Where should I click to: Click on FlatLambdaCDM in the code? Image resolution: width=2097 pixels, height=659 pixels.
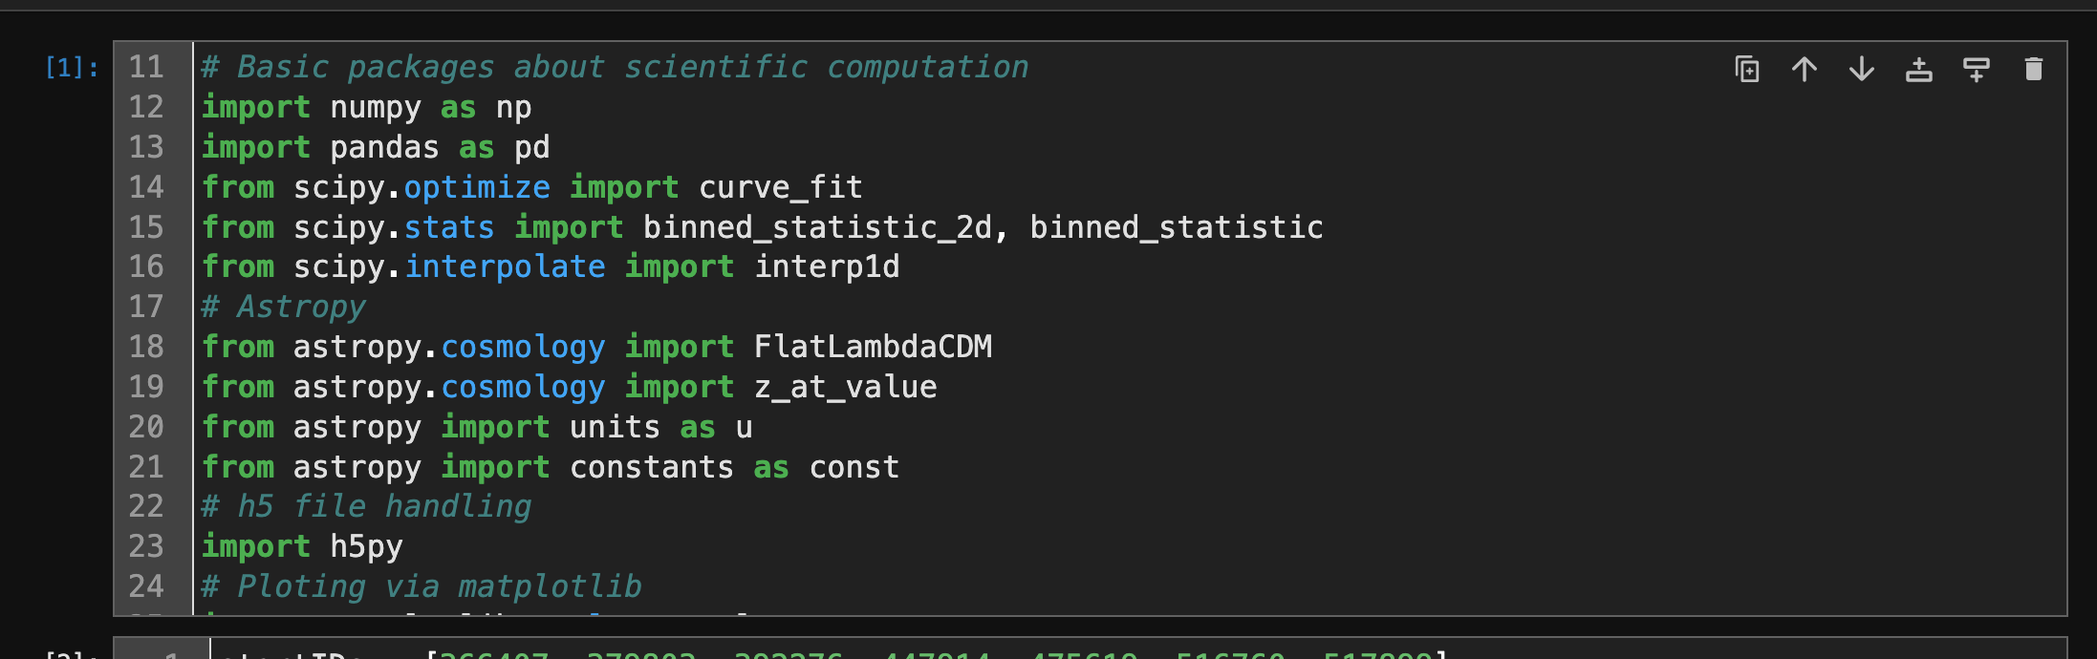tap(873, 347)
